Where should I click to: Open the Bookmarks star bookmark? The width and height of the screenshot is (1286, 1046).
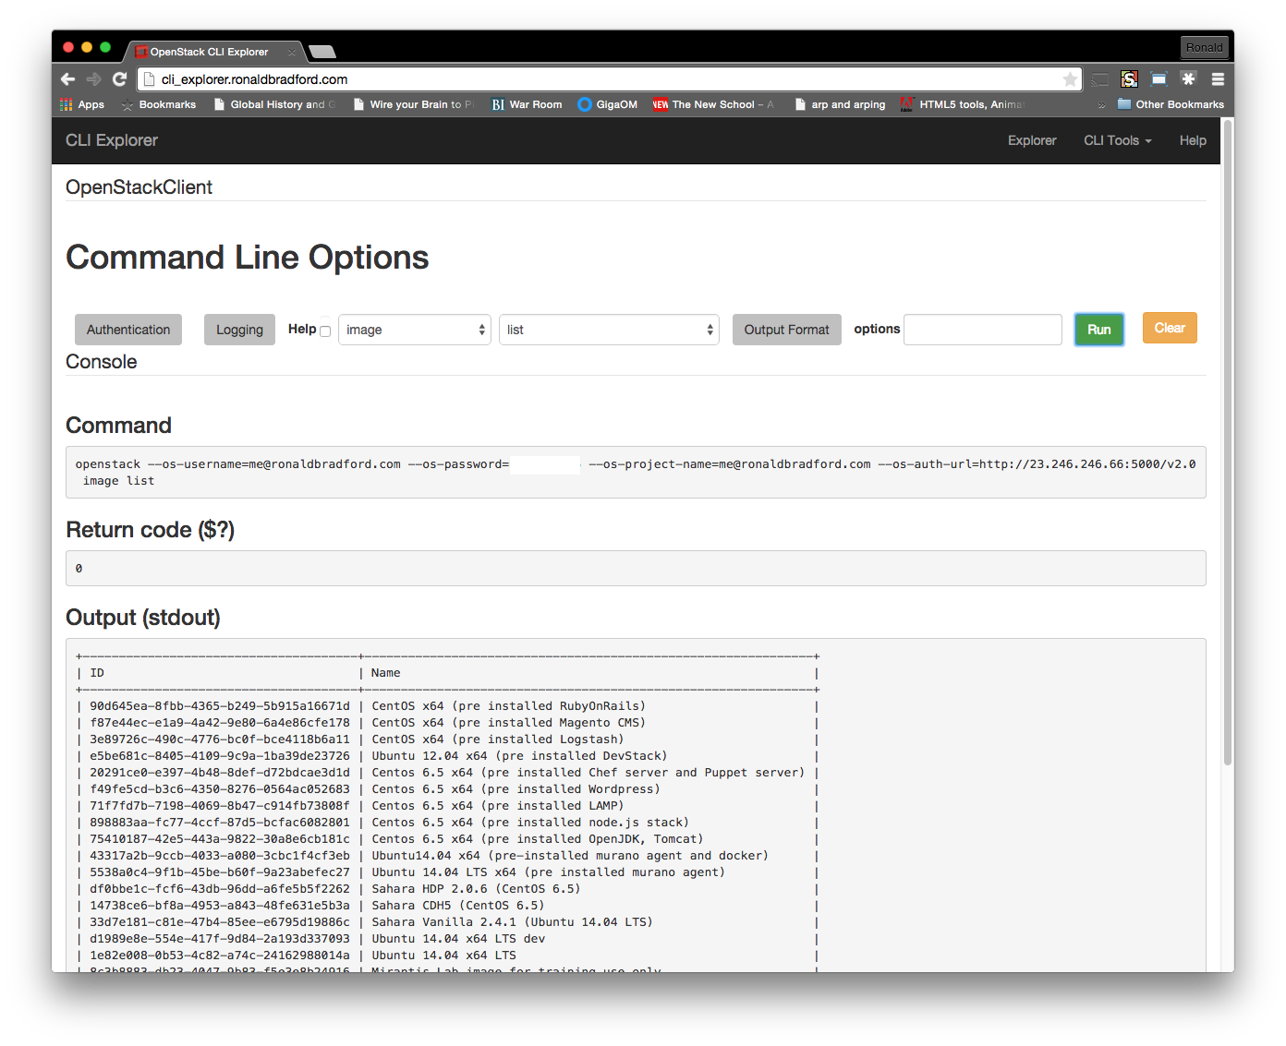coord(159,104)
